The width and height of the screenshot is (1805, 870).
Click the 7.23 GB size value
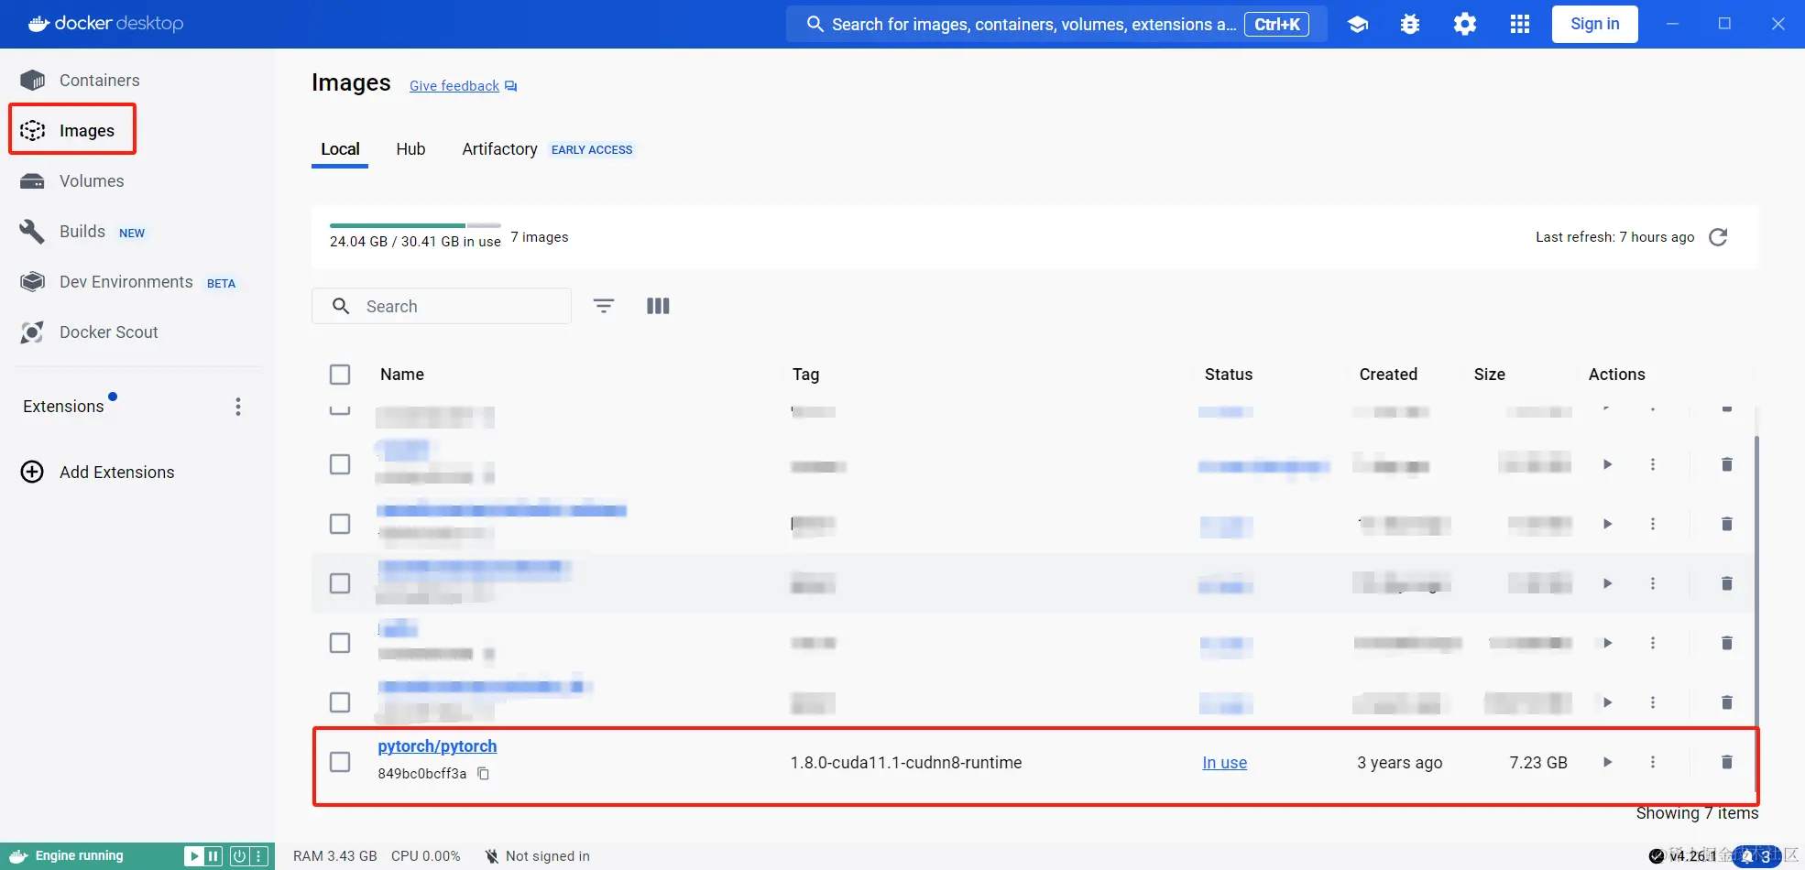click(1538, 763)
